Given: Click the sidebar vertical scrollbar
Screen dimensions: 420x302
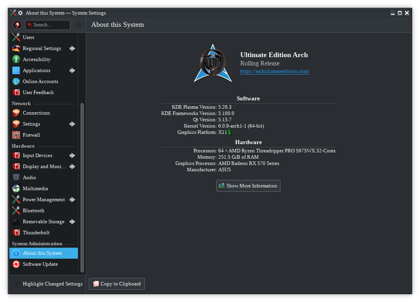Looking at the screenshot, I should pyautogui.click(x=82, y=188).
